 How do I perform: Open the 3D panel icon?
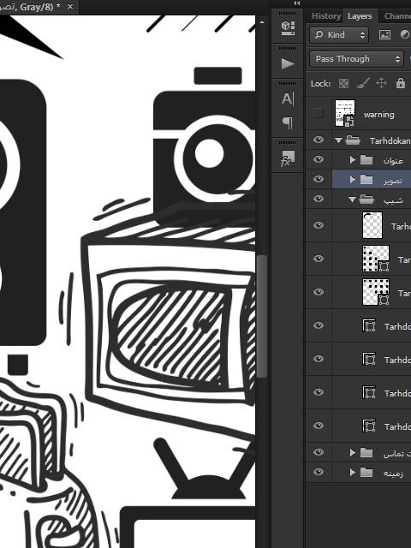point(288,28)
